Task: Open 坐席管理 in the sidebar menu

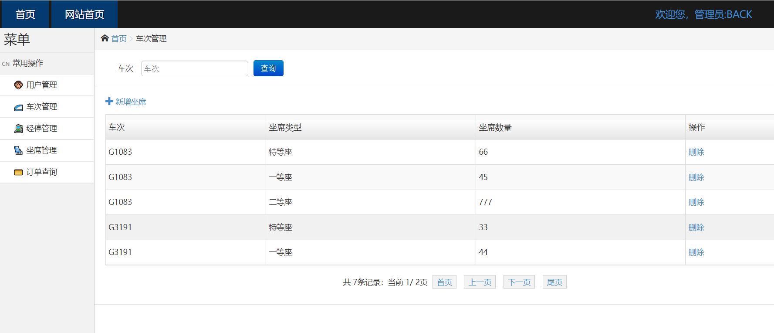Action: 47,150
